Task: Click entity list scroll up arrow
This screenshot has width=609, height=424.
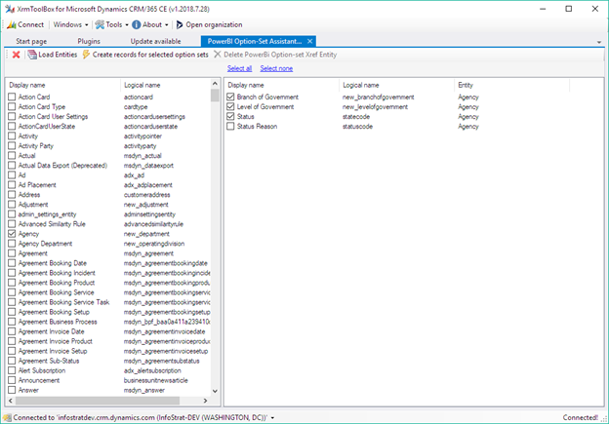Action: click(x=215, y=84)
